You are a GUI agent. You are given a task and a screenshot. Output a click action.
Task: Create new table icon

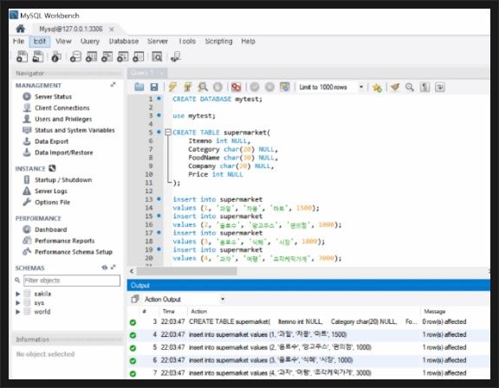click(91, 56)
